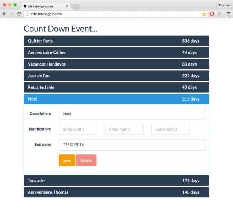Click the Enter notif 1 field

[78, 129]
